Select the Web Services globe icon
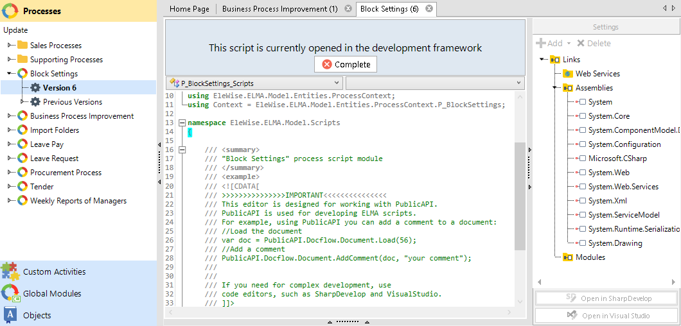This screenshot has height=326, width=681. 567,74
